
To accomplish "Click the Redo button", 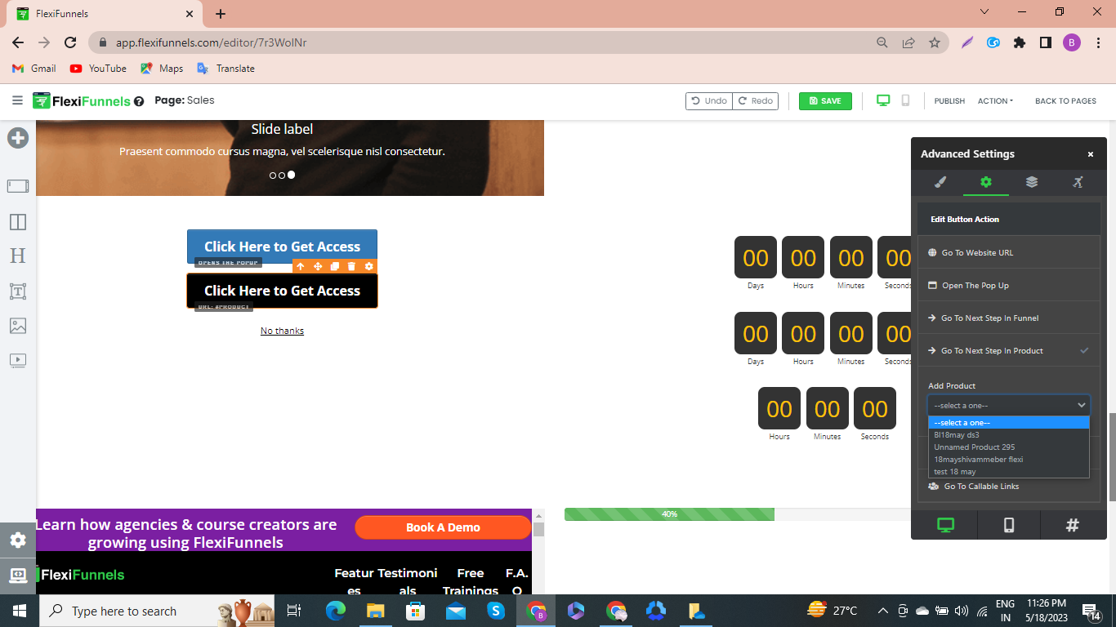I will [755, 100].
